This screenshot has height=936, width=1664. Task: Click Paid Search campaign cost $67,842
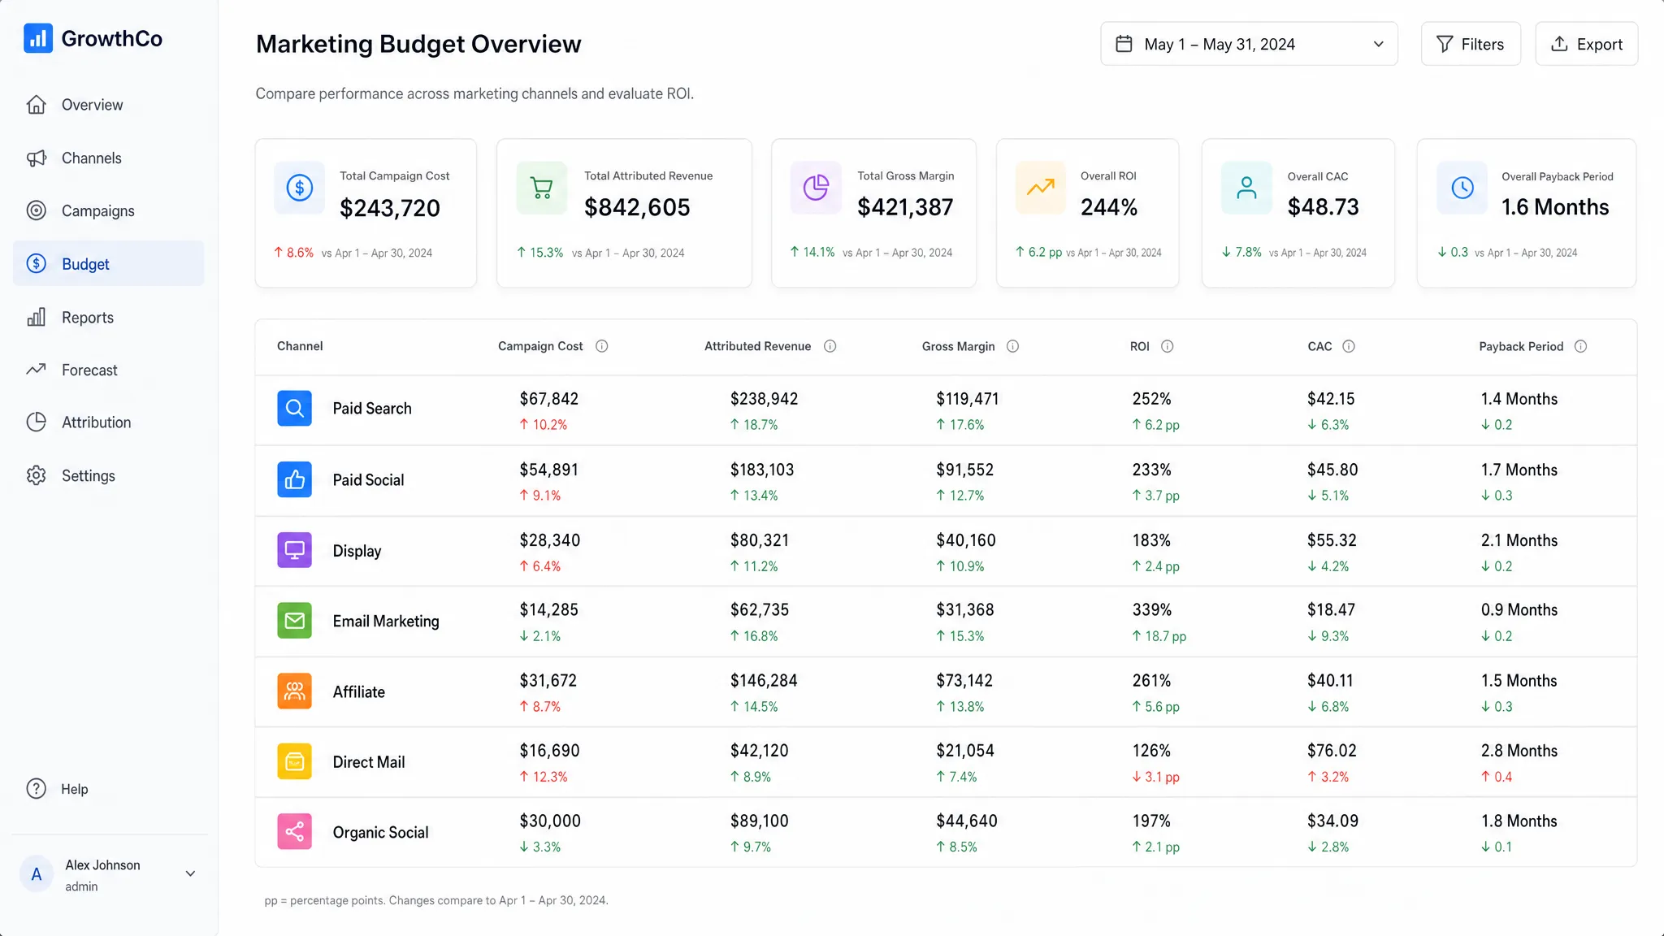[x=549, y=399]
